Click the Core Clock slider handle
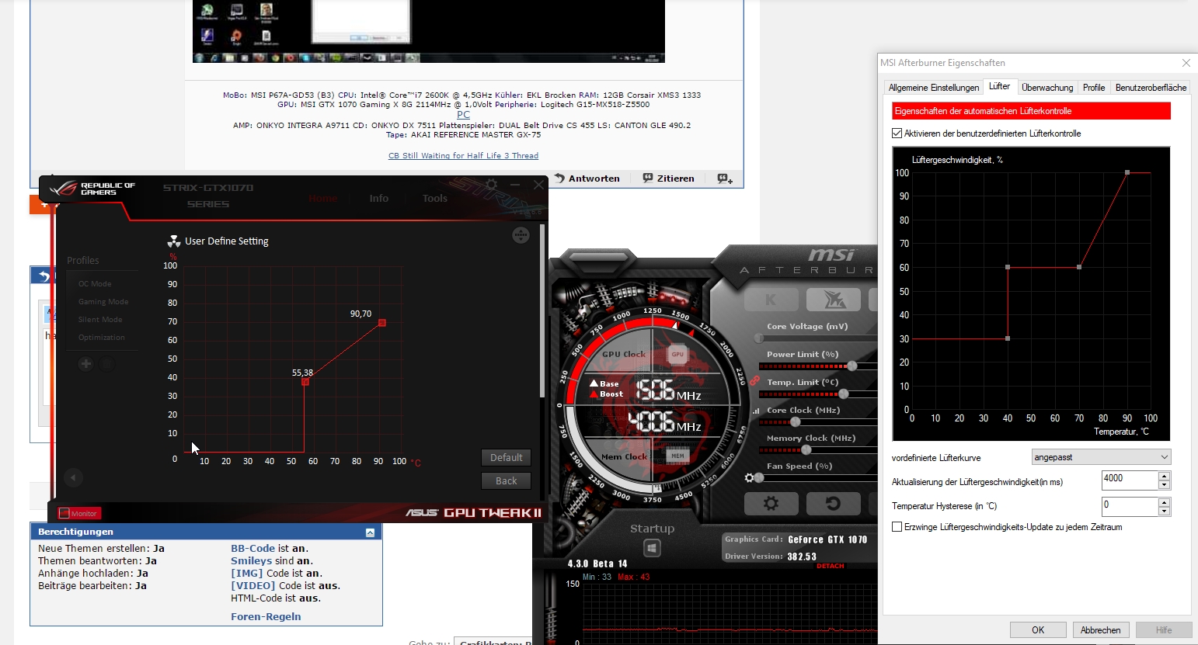The image size is (1198, 645). (795, 421)
